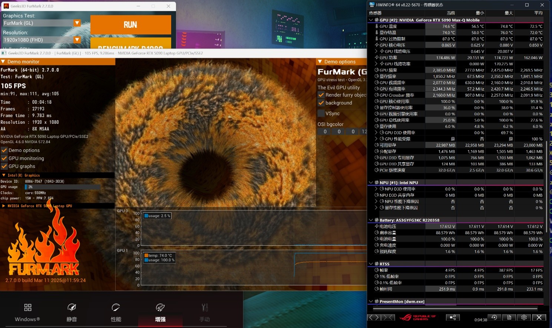Screen dimensions: 552x328
Task: Toggle background checkbox in Demo options
Action: [x=321, y=103]
